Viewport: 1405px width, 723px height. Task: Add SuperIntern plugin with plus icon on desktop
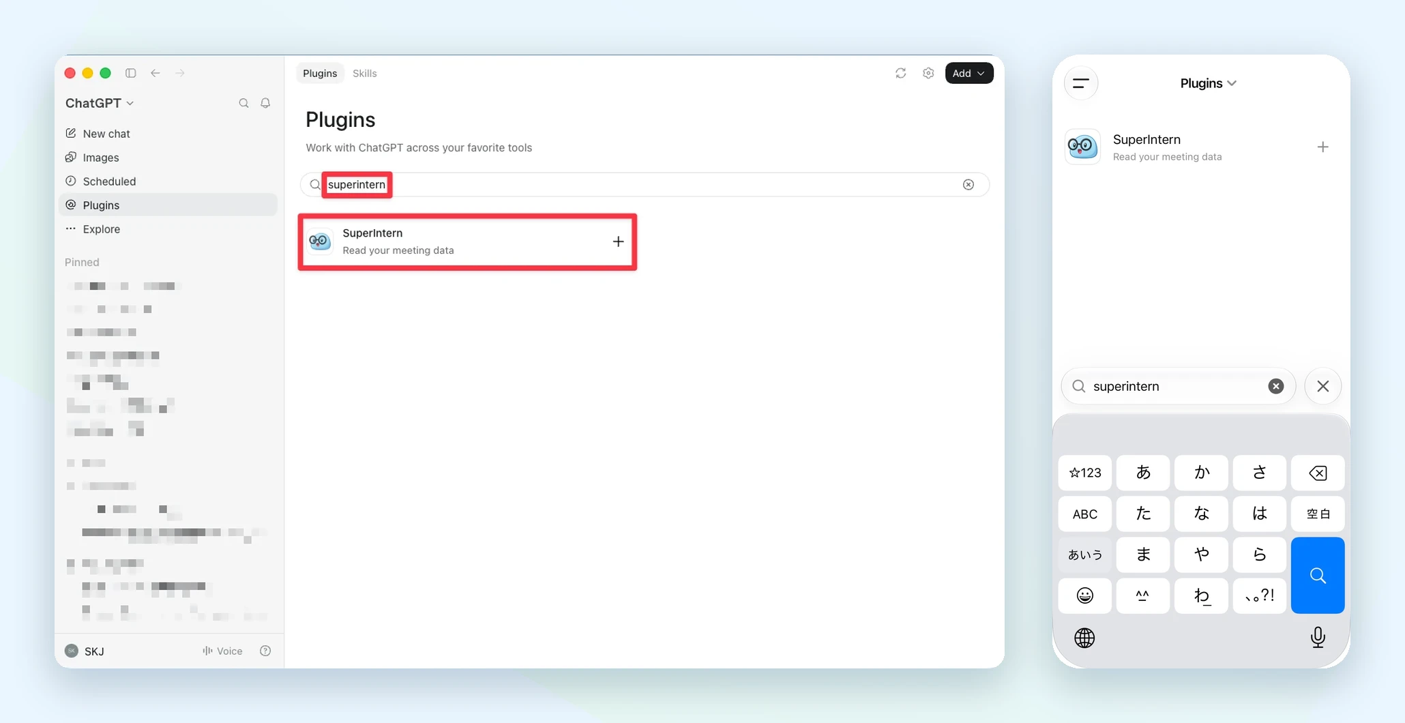tap(618, 241)
